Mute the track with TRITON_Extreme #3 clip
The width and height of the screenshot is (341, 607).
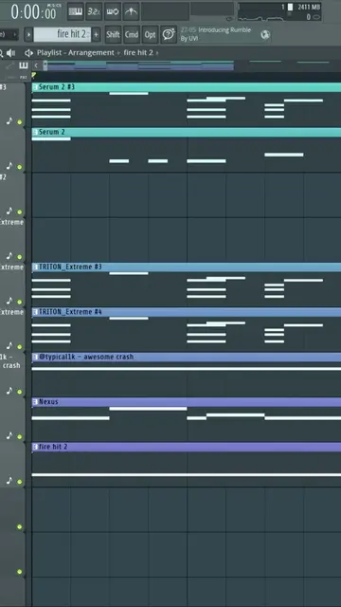coord(20,302)
